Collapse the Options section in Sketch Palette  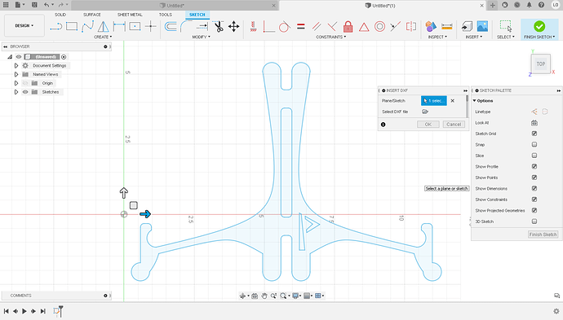(x=474, y=101)
